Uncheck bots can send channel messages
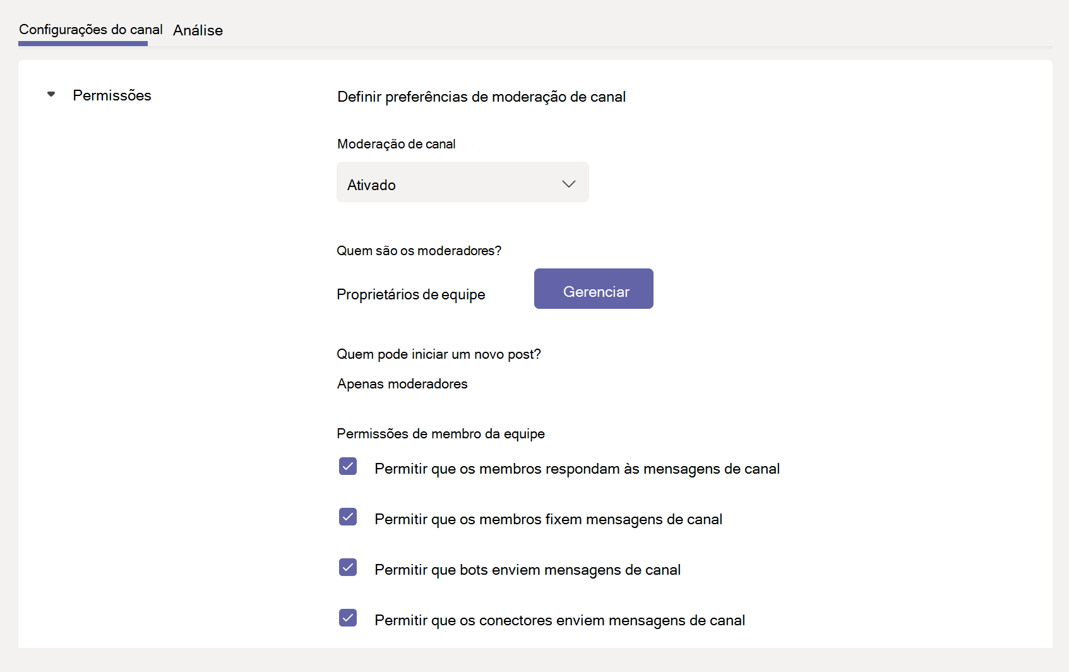This screenshot has height=672, width=1069. 348,567
